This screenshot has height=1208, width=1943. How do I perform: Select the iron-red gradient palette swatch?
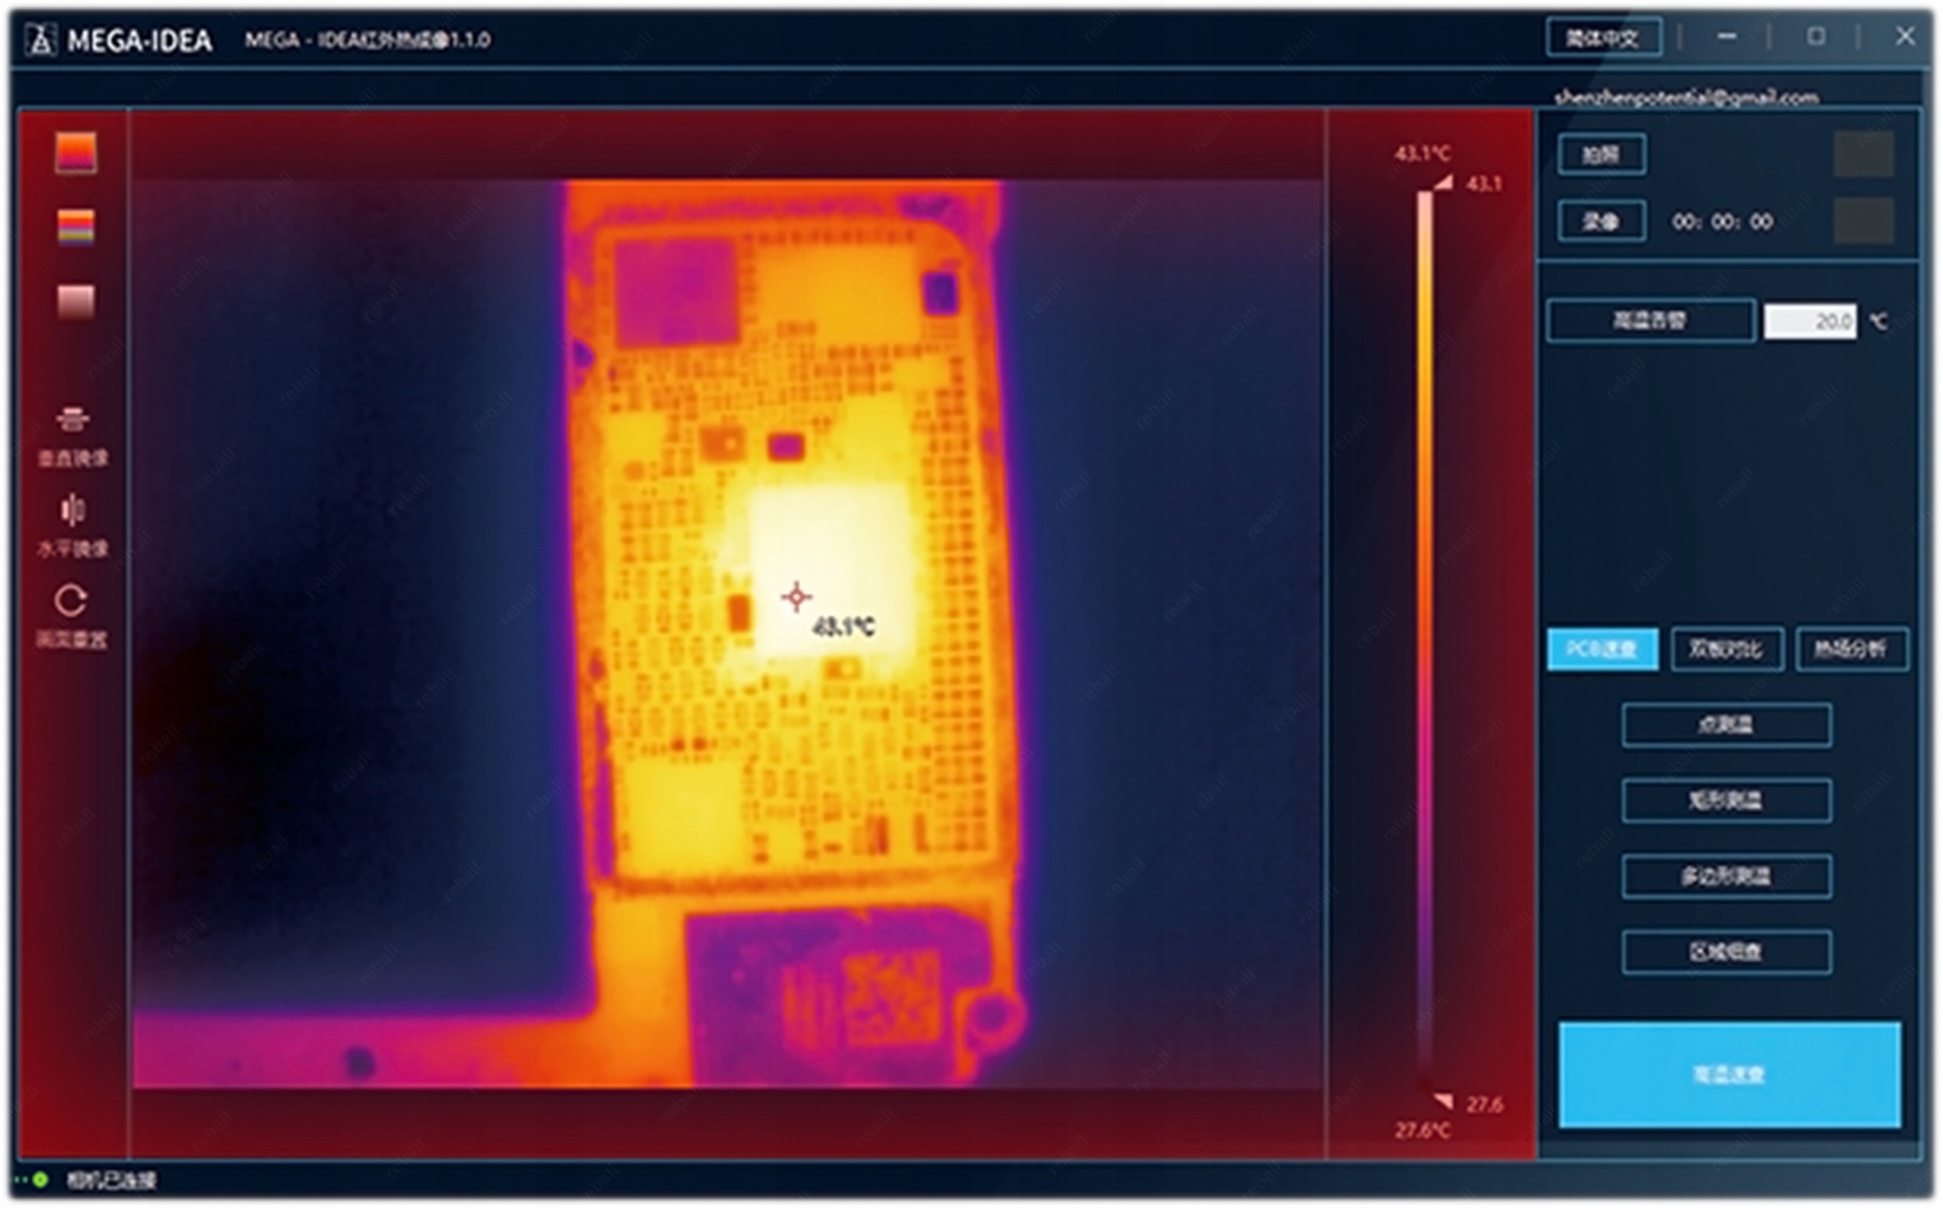76,152
